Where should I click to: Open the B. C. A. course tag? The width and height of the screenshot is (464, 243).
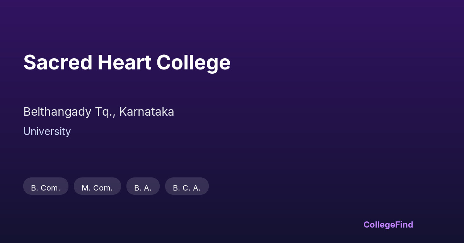pyautogui.click(x=186, y=187)
